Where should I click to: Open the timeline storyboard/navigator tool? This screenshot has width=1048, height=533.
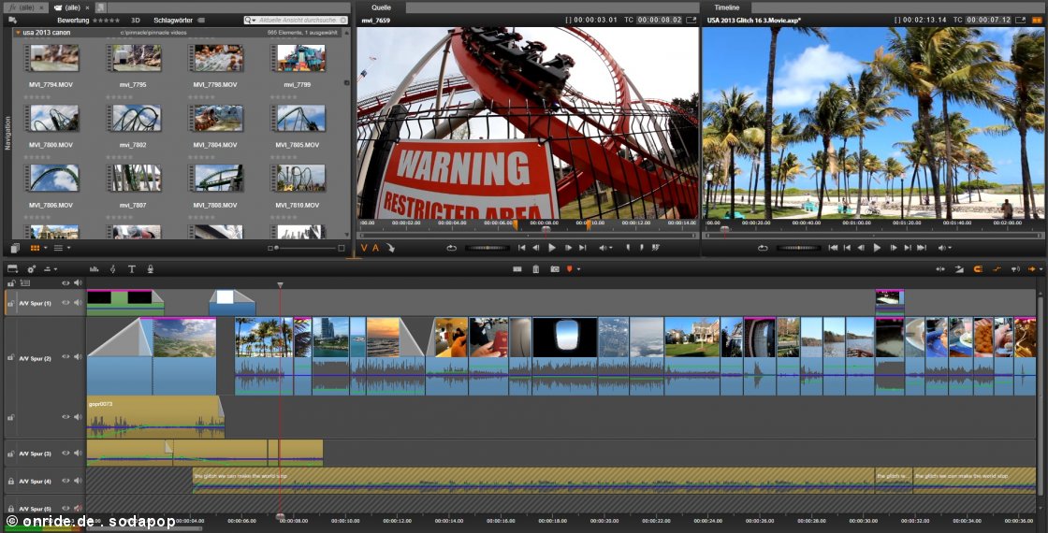[13, 269]
